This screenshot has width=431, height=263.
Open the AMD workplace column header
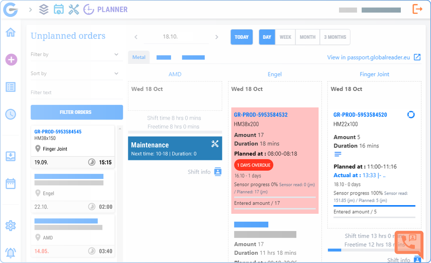point(175,74)
